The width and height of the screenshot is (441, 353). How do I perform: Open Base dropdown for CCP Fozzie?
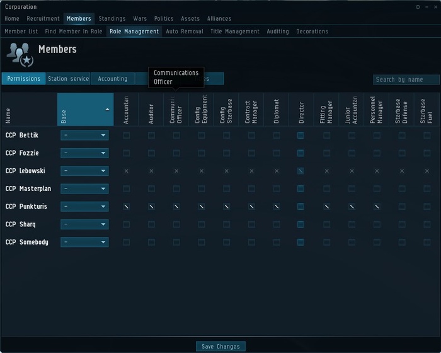point(84,153)
